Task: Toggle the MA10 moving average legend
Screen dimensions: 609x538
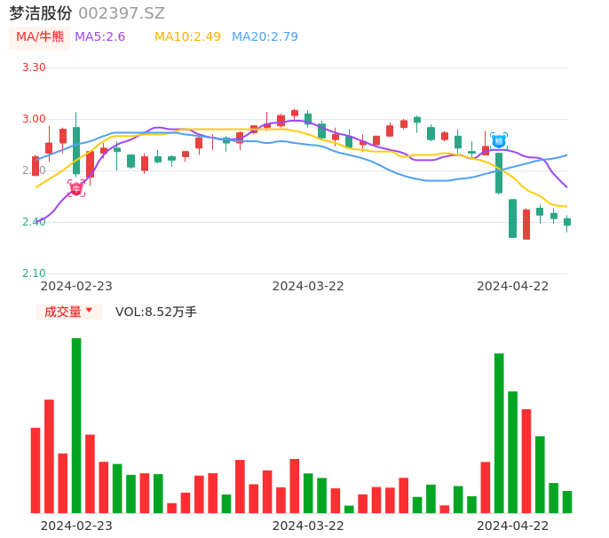Action: point(187,37)
